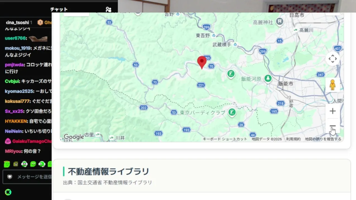Open the chat user list icon
Screen dimensions: 356x200
pyautogui.click(x=108, y=9)
